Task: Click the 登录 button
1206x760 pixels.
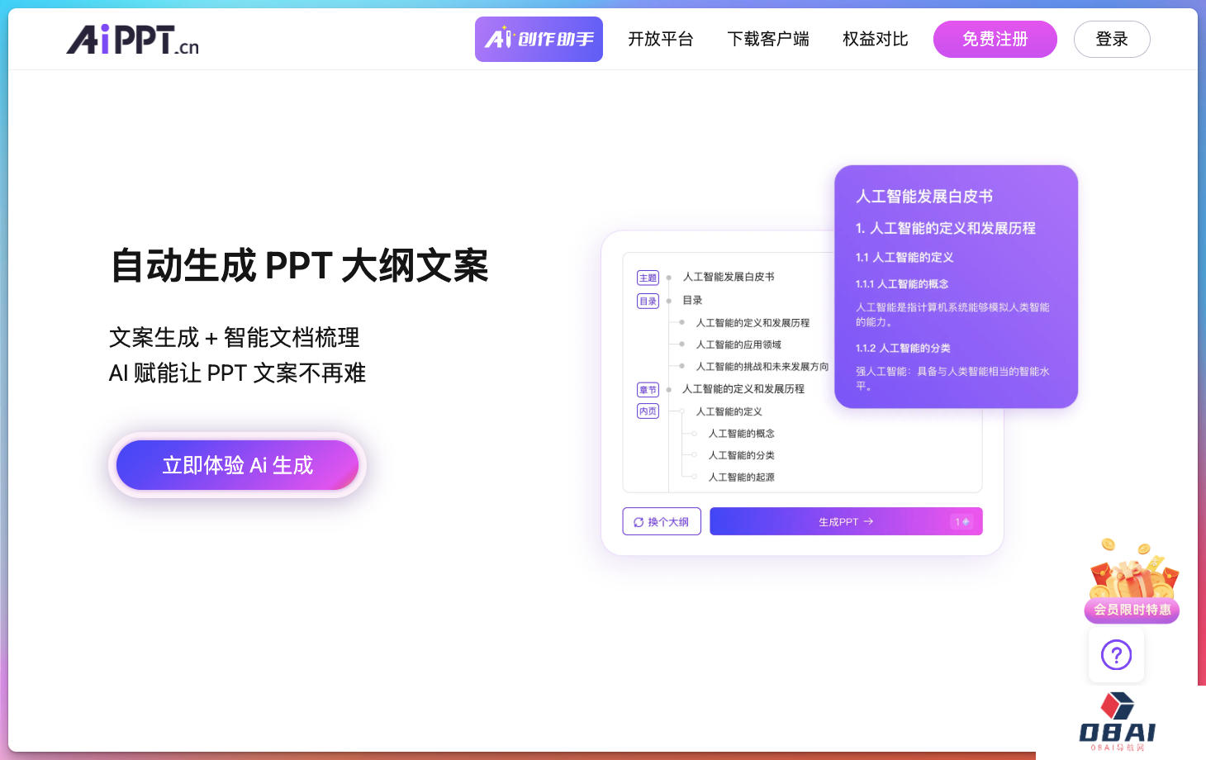Action: coord(1111,39)
